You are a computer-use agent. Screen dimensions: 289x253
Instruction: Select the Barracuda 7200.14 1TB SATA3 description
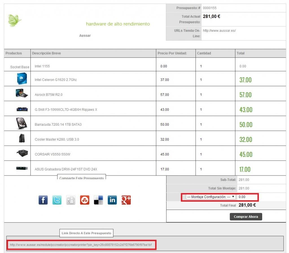58,124
